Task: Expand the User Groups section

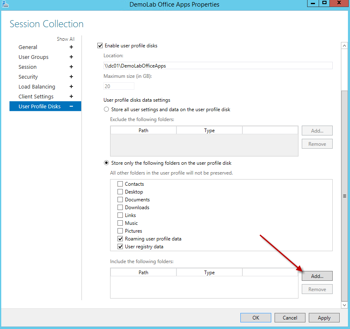Action: tap(71, 57)
